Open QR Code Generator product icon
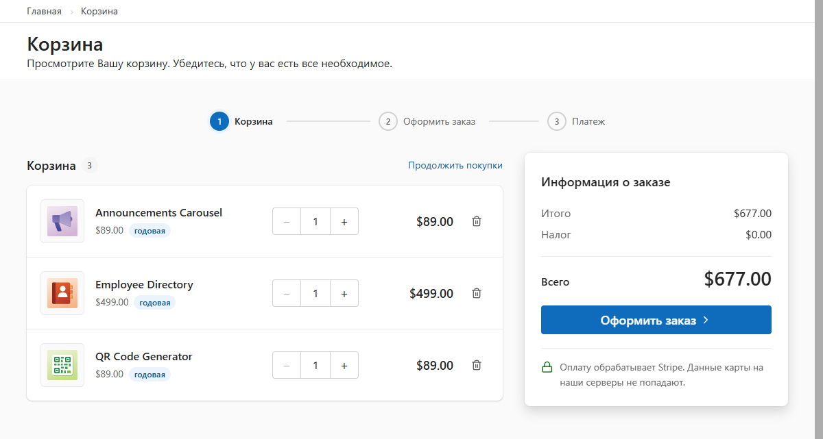The image size is (823, 439). (62, 365)
